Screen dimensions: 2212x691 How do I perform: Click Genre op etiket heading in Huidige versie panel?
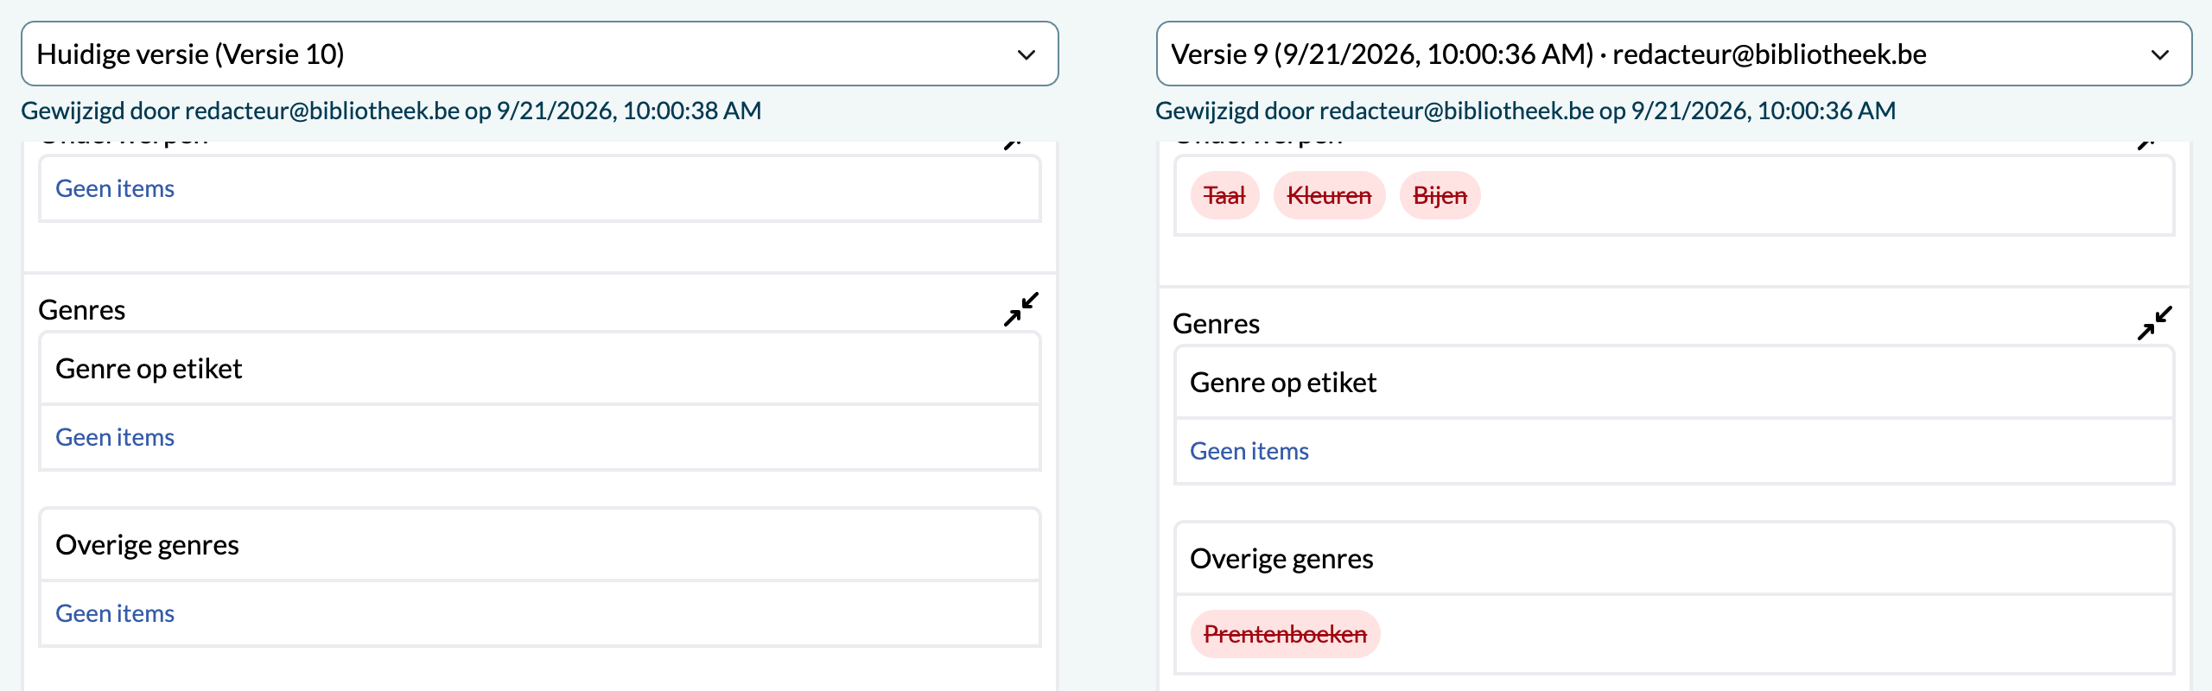149,369
